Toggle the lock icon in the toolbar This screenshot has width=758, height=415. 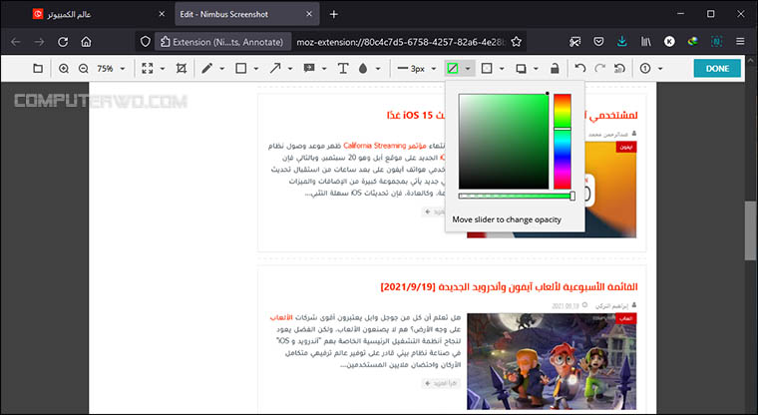pyautogui.click(x=555, y=69)
